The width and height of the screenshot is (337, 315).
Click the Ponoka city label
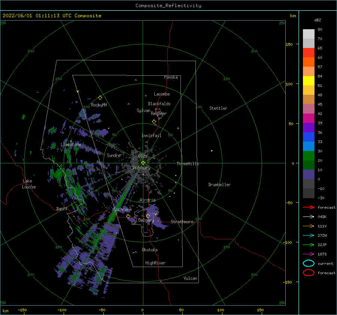(171, 77)
